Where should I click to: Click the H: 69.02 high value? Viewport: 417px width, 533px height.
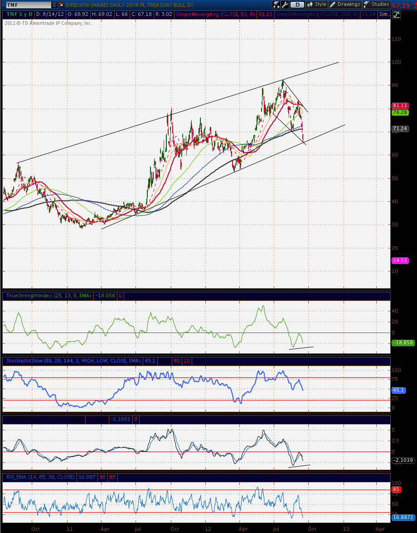tap(102, 14)
